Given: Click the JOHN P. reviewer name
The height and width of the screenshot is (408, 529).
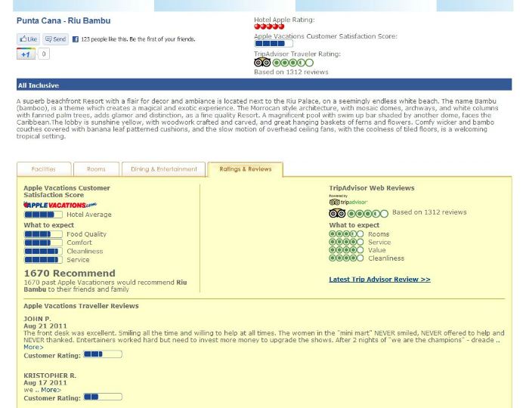Looking at the screenshot, I should 38,319.
